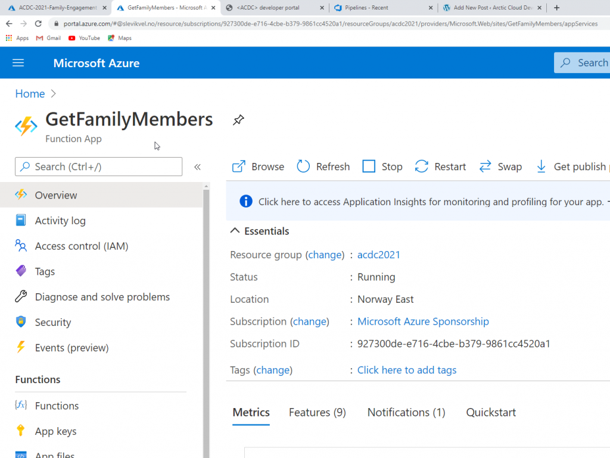Click the browser address bar URL
The height and width of the screenshot is (458, 610).
(330, 24)
